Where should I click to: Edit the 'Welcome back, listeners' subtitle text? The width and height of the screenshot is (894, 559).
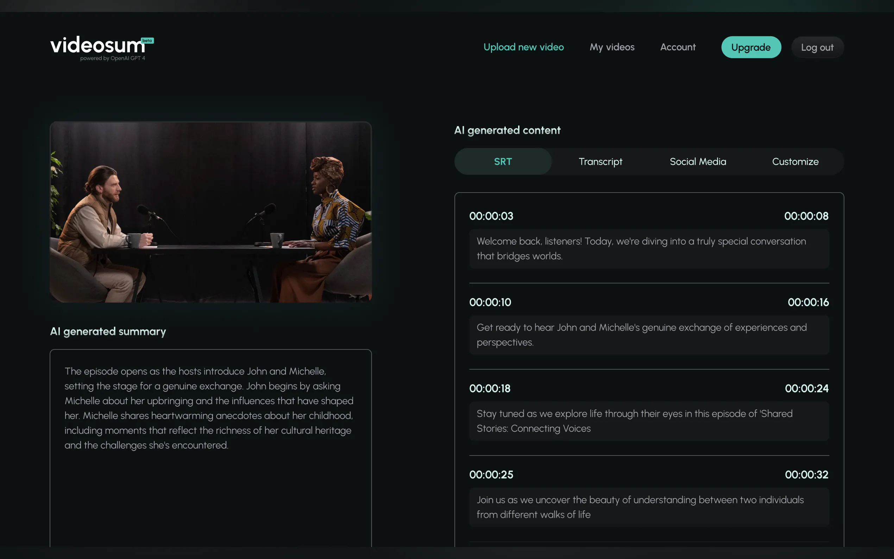tap(649, 249)
